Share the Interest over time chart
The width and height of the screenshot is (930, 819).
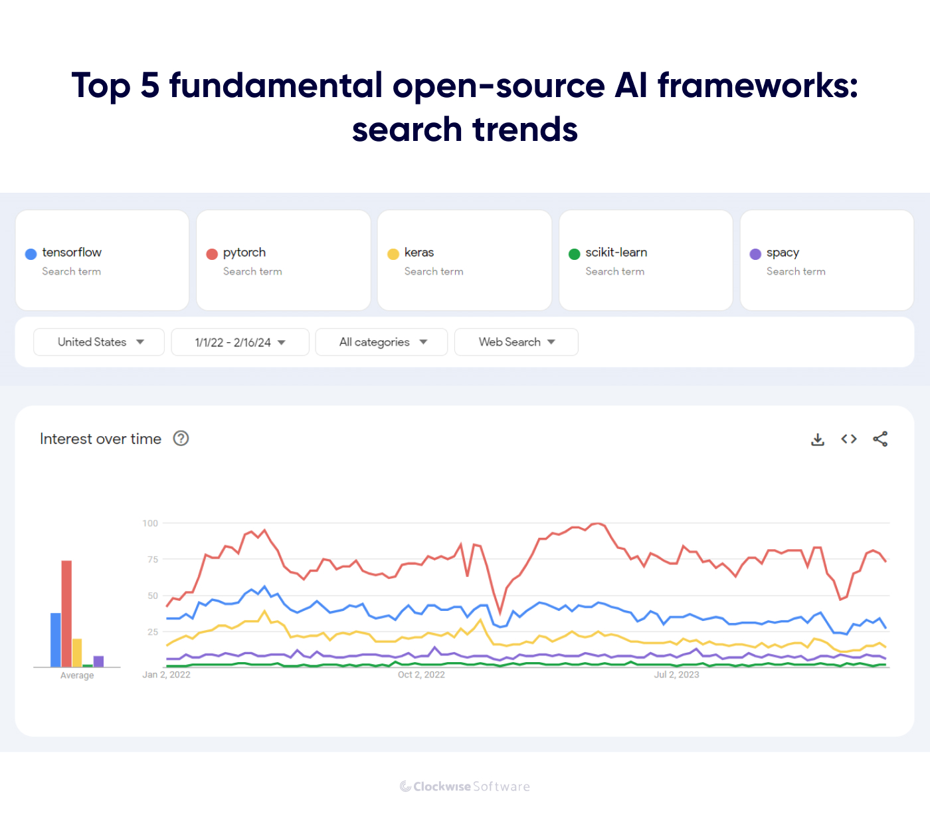pos(881,439)
